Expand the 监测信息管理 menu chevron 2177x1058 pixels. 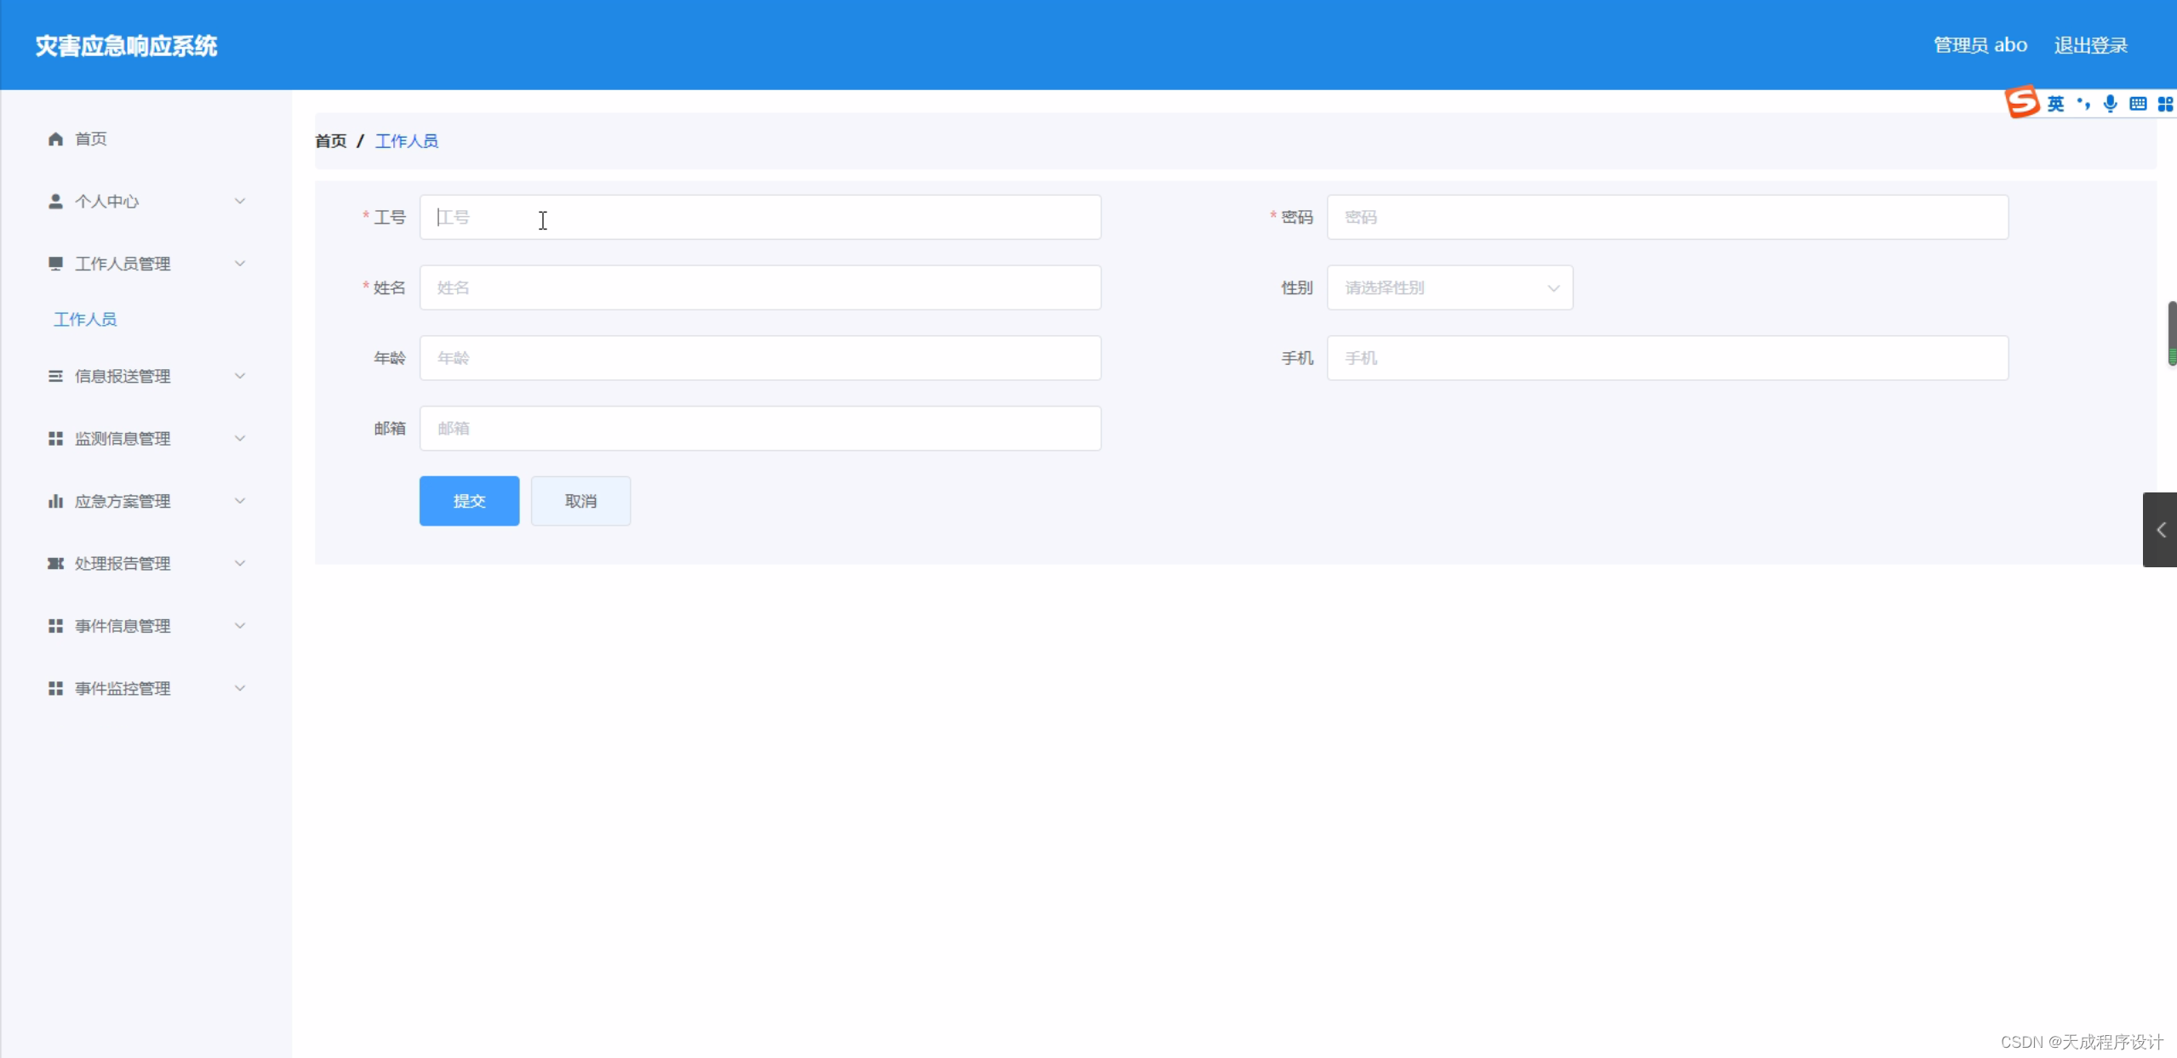(x=240, y=438)
